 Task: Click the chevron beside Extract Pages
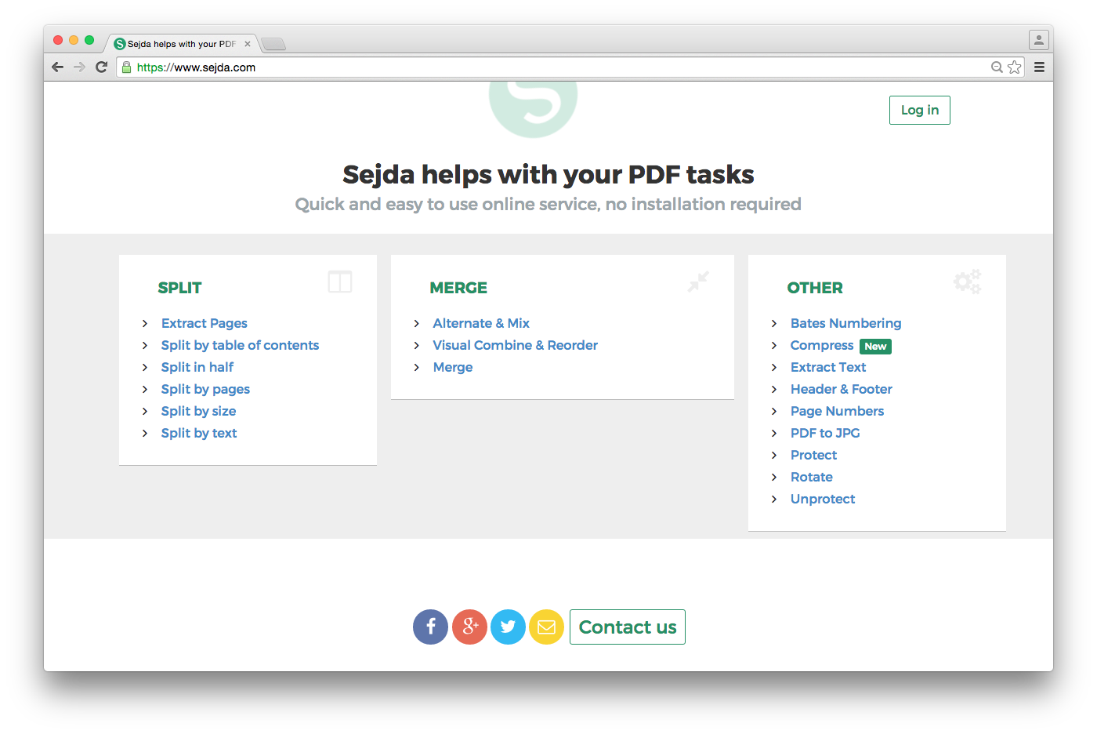pyautogui.click(x=145, y=323)
